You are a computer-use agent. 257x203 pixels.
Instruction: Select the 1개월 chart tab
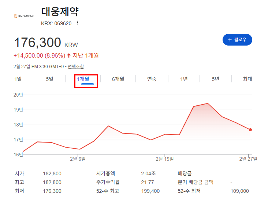pos(83,79)
